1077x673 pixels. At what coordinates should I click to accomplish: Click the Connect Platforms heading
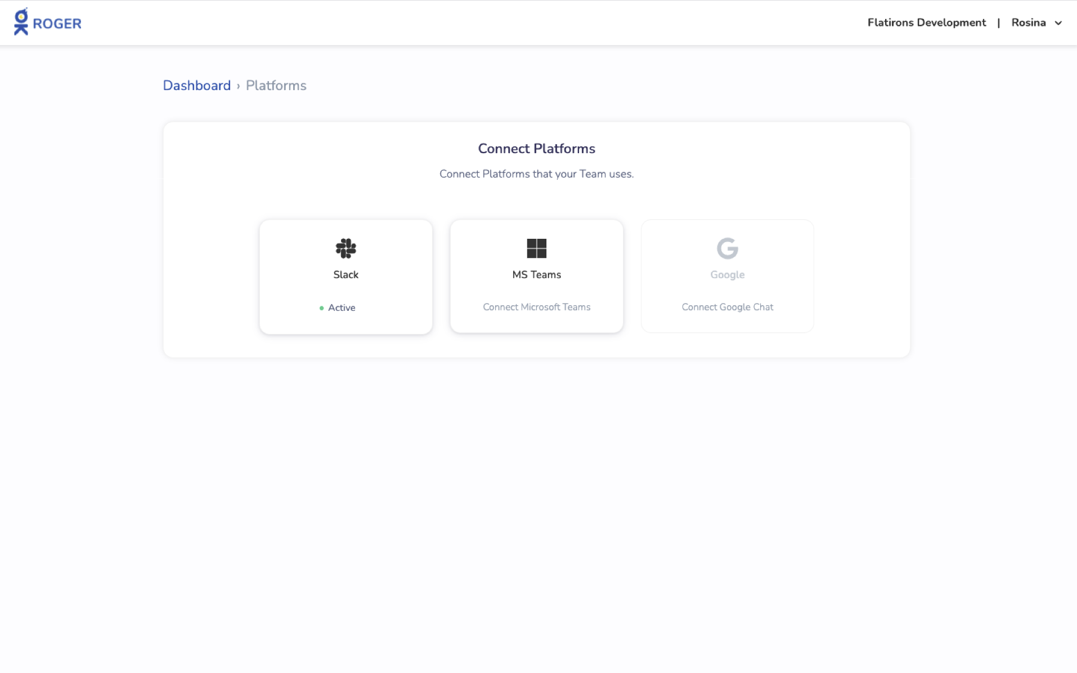[536, 149]
